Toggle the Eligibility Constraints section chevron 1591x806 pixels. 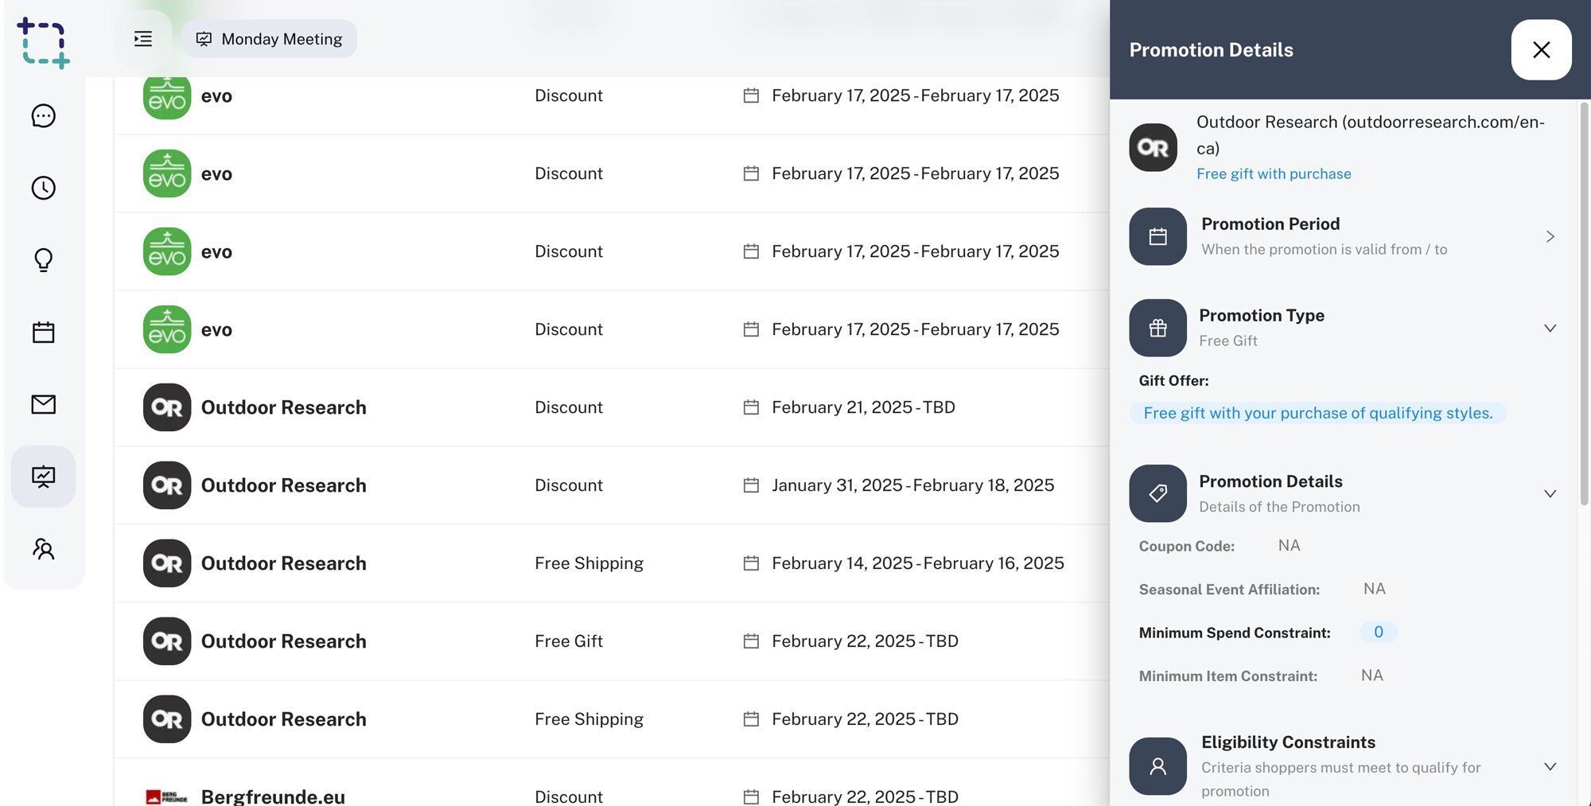tap(1550, 766)
